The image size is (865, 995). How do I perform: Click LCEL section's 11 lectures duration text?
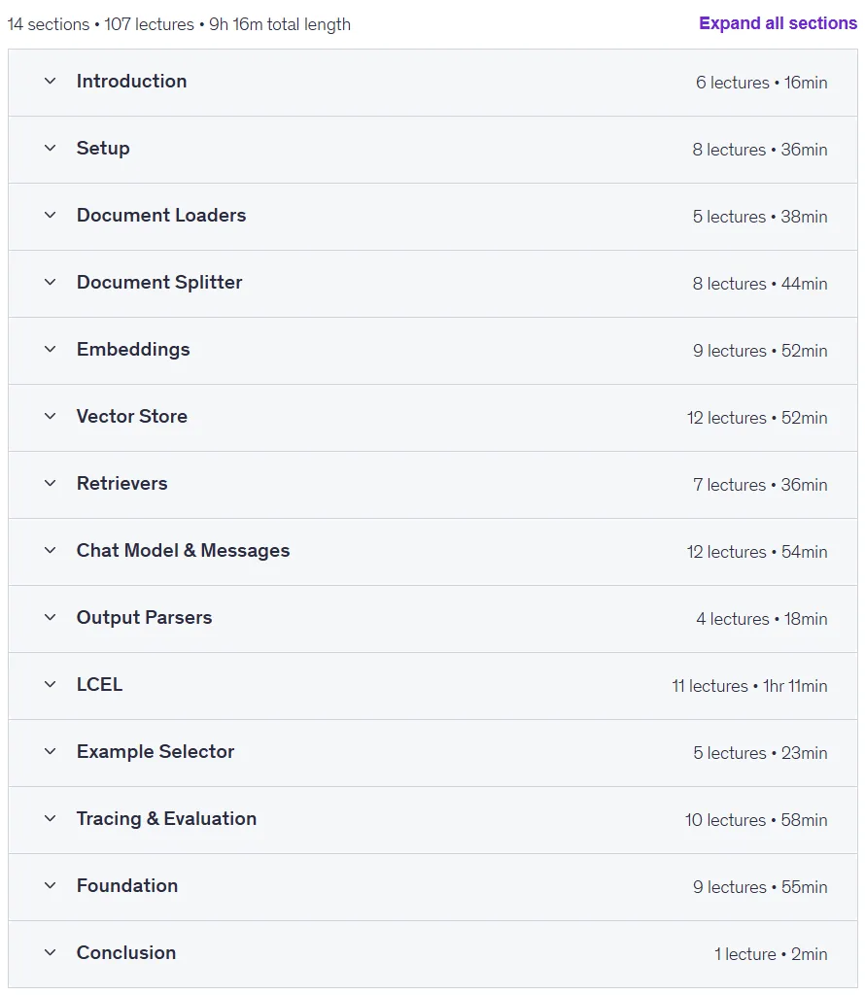749,686
